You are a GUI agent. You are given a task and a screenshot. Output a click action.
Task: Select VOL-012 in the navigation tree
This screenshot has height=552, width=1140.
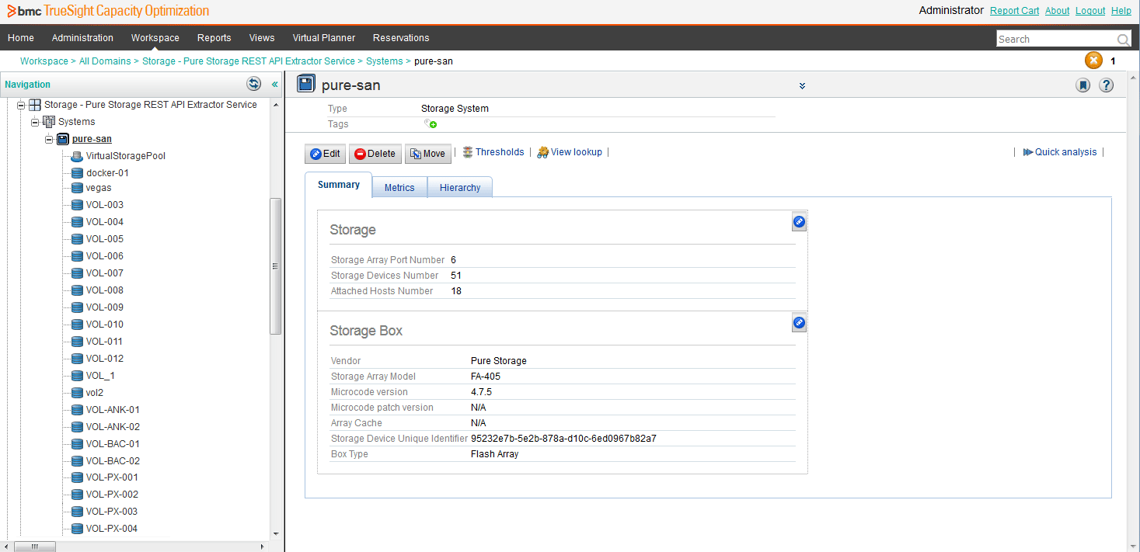pyautogui.click(x=104, y=359)
